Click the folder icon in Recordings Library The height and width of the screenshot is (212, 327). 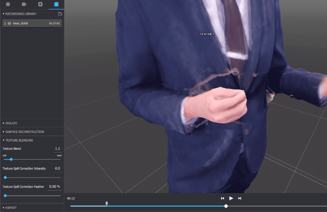60,14
